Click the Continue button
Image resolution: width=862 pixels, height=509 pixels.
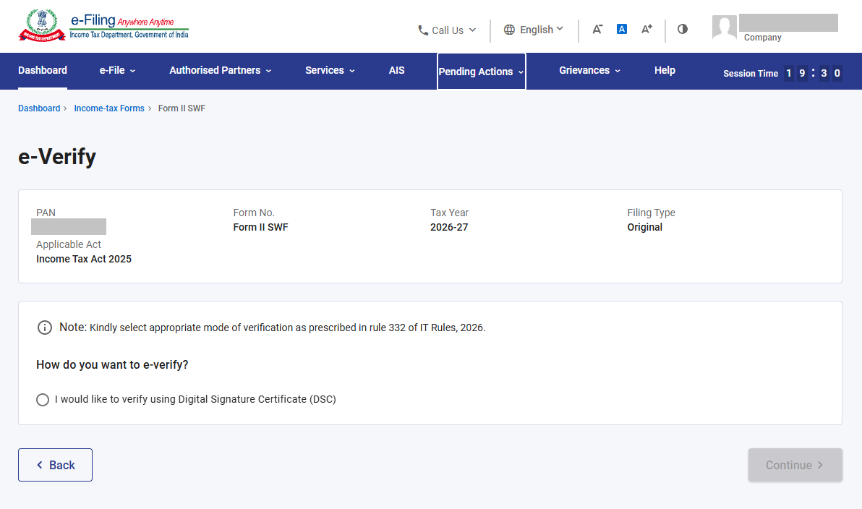795,465
